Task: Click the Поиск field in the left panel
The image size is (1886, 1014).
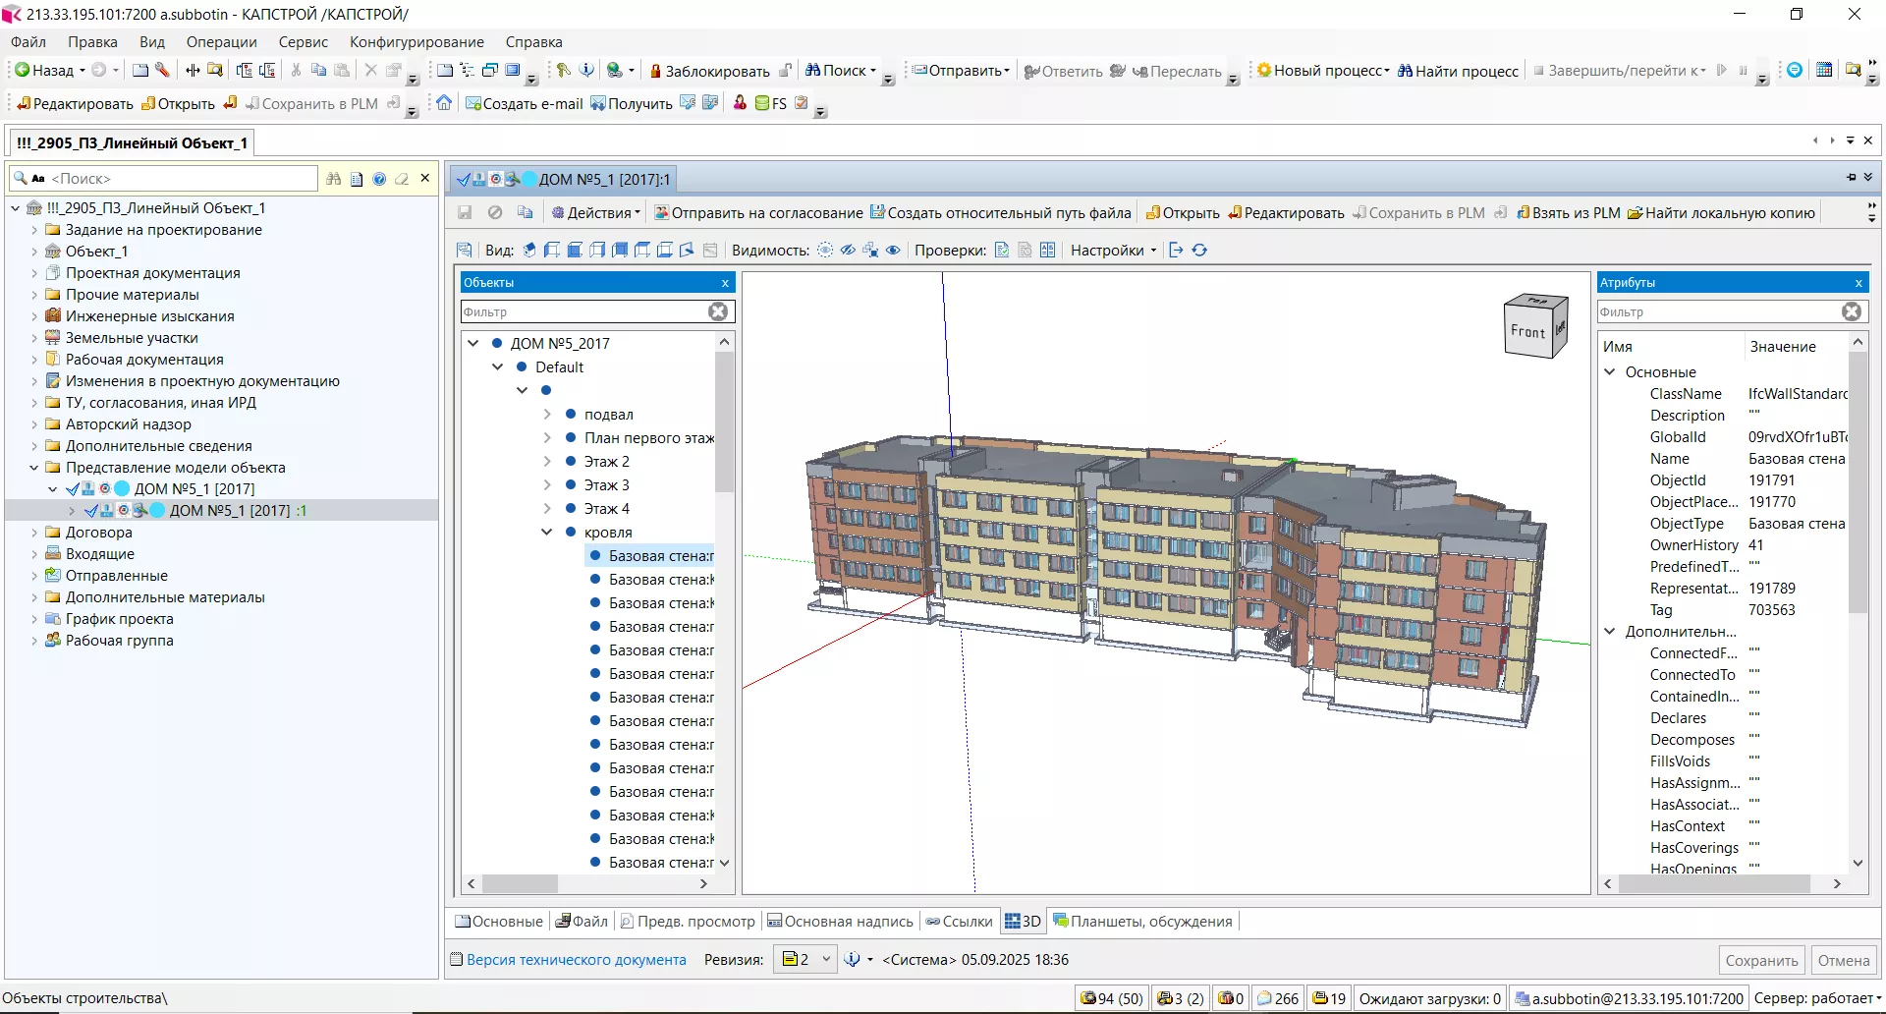Action: coord(177,179)
